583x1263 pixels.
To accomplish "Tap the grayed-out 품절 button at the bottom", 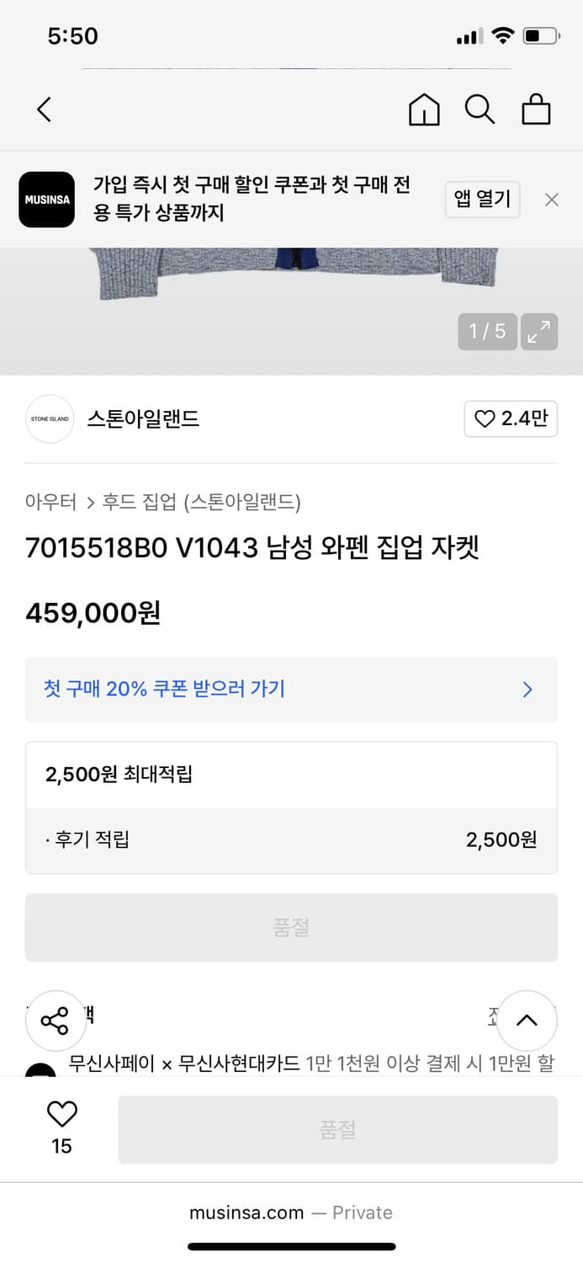I will tap(337, 1129).
